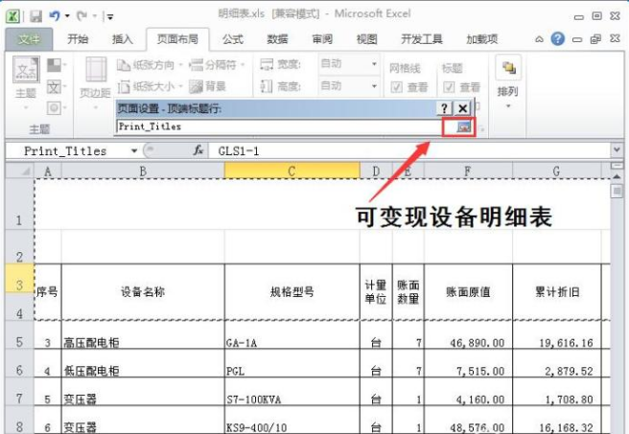
Task: Open the 数据 tab
Action: [x=277, y=39]
